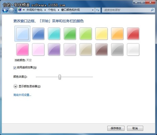Open the address bar history dropdown
This screenshot has height=135, width=157.
pos(93,10)
